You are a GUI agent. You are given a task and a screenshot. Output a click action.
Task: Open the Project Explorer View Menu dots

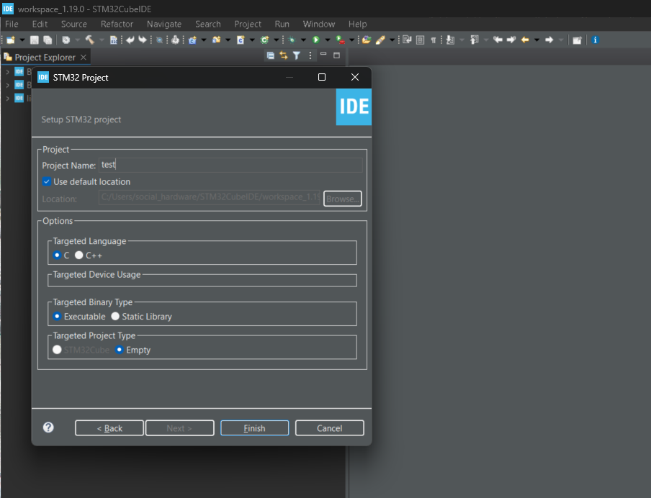[x=310, y=55]
